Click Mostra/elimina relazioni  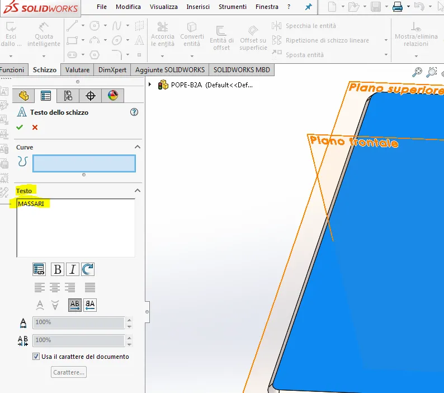point(416,35)
